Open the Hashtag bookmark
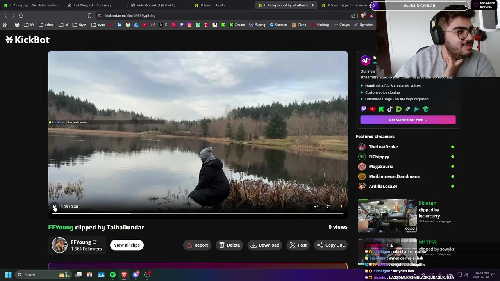This screenshot has height=281, width=500. [320, 25]
